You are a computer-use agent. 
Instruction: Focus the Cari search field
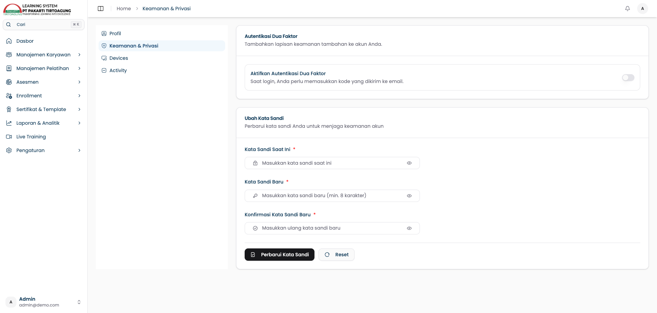point(43,25)
